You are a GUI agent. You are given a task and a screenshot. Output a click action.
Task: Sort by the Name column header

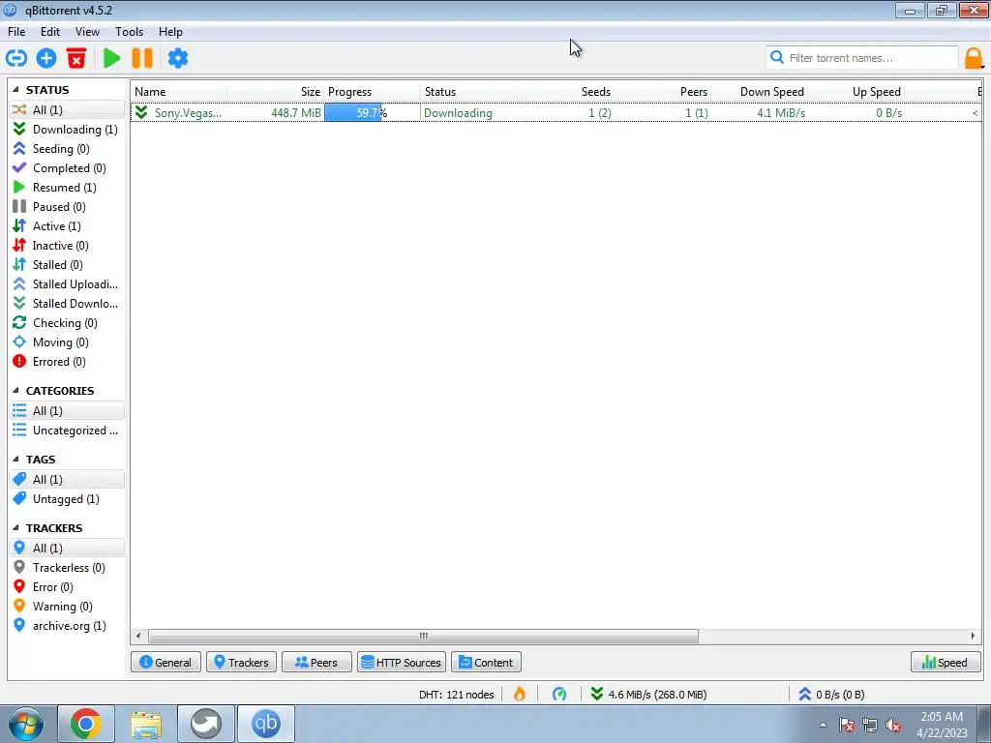(179, 92)
